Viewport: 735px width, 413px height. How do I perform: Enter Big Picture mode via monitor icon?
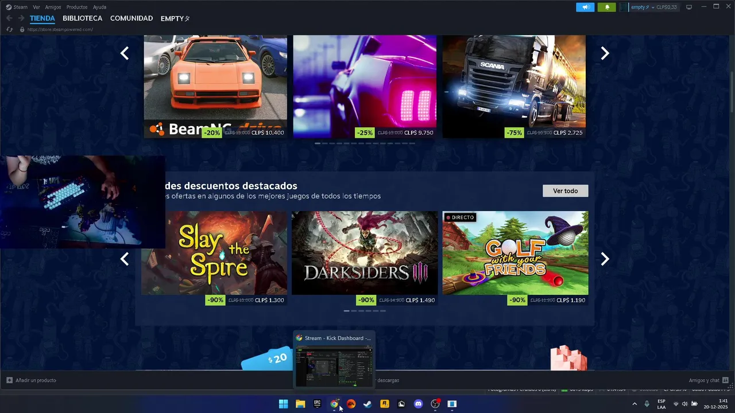[x=689, y=7]
